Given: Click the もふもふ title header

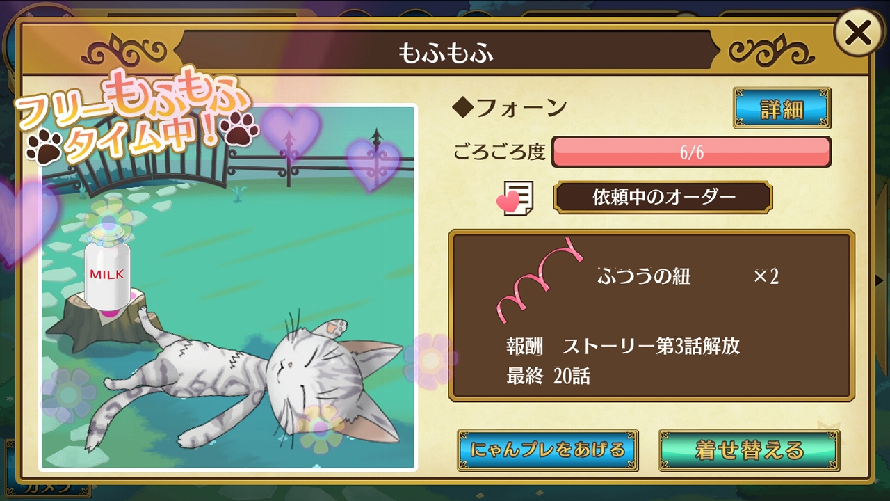Looking at the screenshot, I should 446,53.
